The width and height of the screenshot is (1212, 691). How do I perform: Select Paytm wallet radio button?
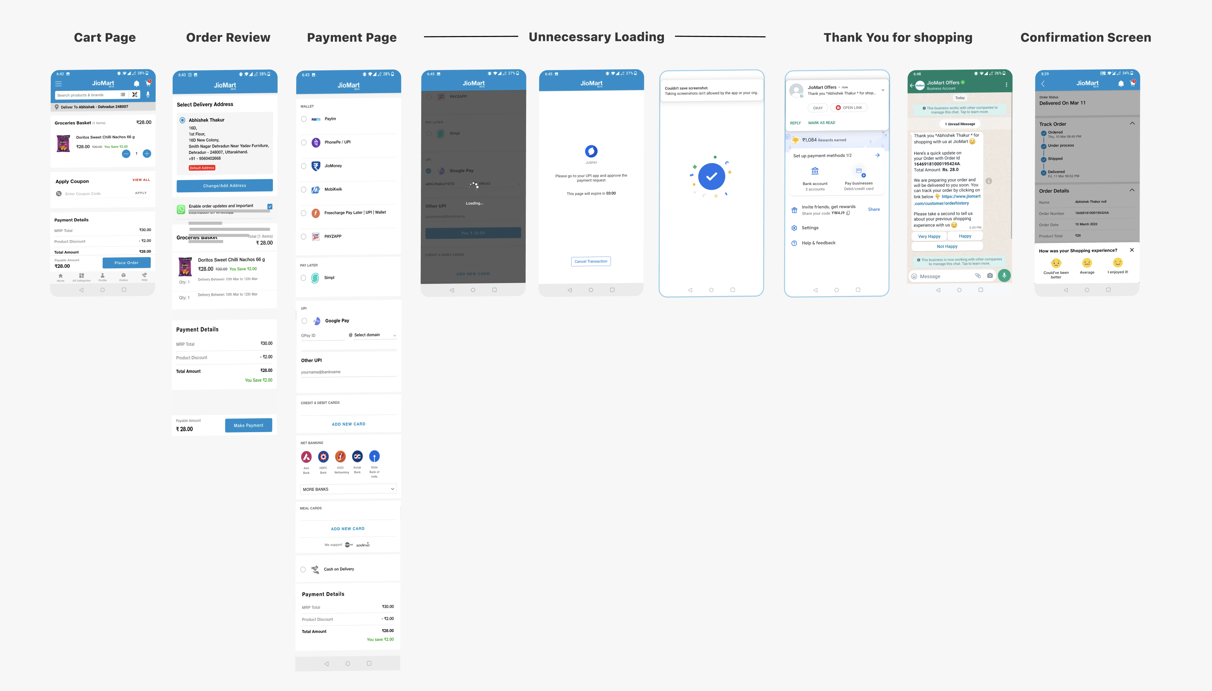304,119
